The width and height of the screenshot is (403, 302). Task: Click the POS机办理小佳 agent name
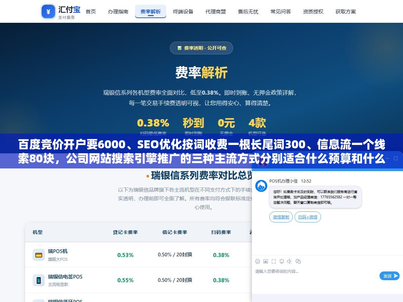283,181
